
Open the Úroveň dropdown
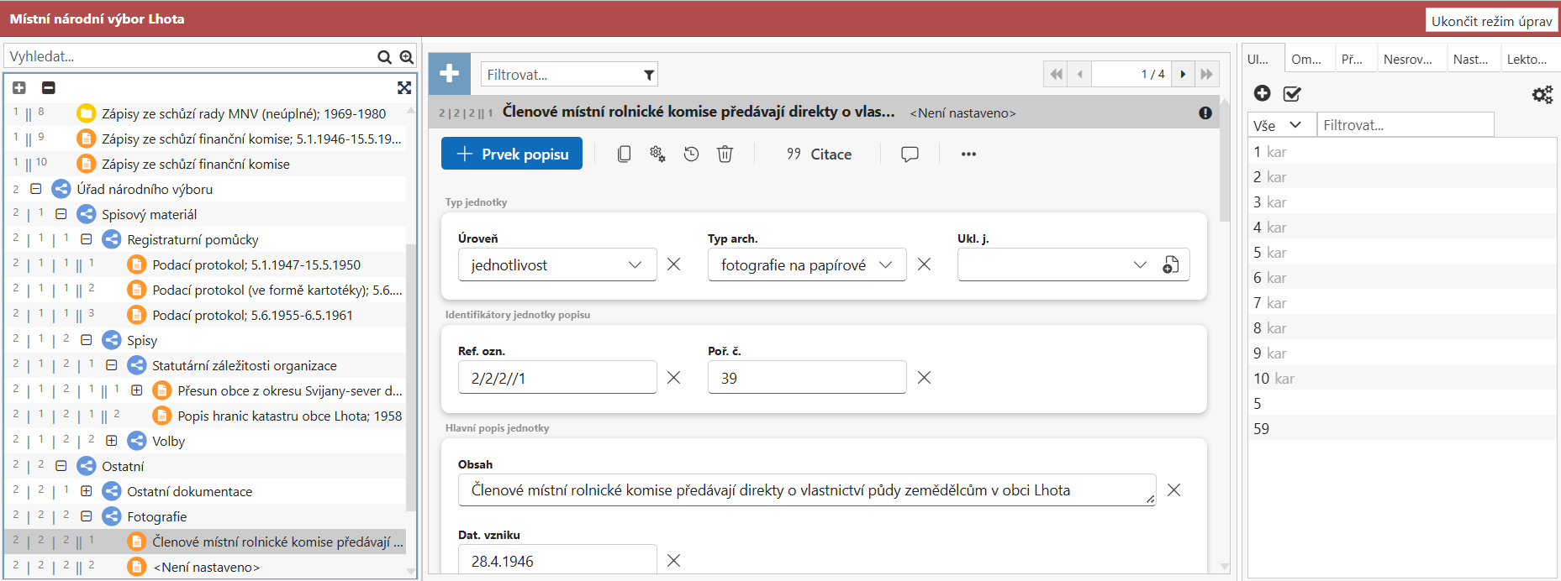(556, 264)
